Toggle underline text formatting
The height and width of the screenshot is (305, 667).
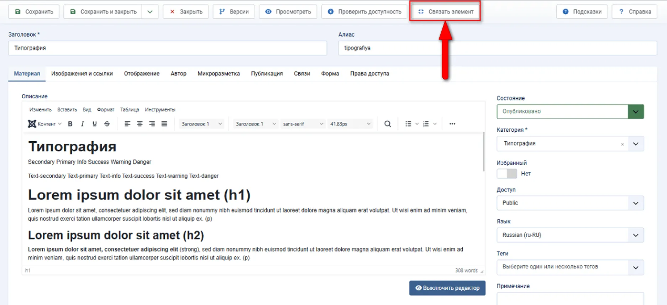pos(94,124)
